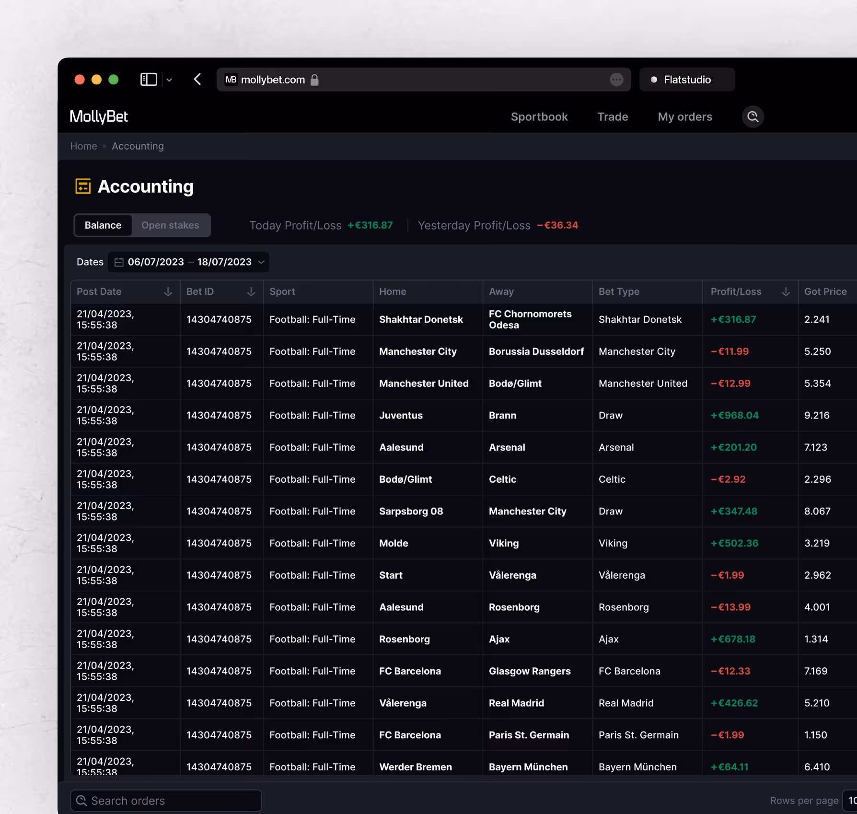Click the macOS yellow minimize button
This screenshot has width=857, height=814.
pyautogui.click(x=96, y=80)
